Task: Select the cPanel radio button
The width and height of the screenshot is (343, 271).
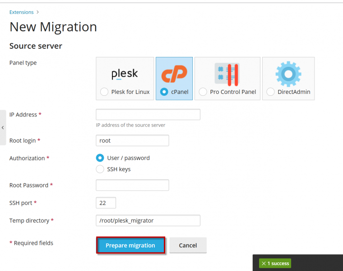Action: [164, 92]
